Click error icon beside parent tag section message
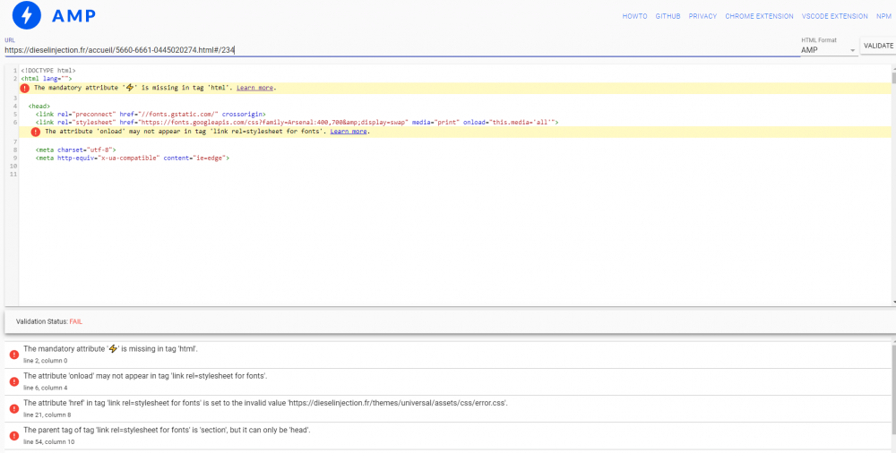 (14, 435)
